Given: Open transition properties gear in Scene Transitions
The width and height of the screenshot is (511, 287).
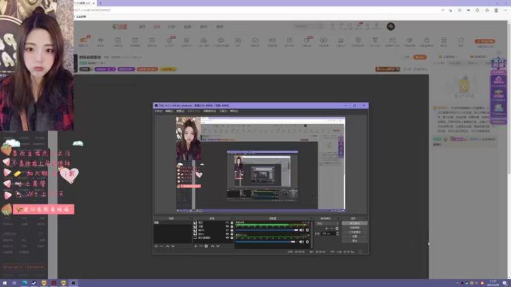Looking at the screenshot, I should [x=337, y=228].
